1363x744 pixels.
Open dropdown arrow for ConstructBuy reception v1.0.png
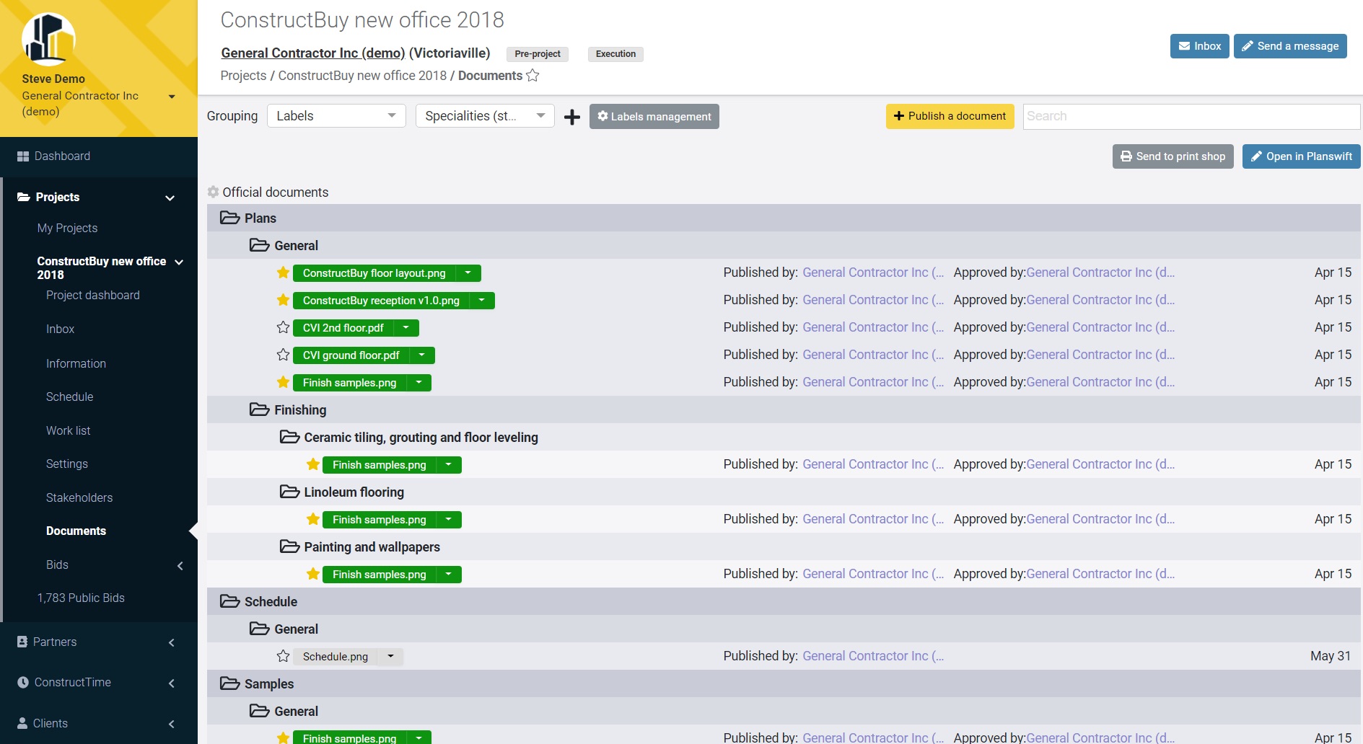[482, 301]
